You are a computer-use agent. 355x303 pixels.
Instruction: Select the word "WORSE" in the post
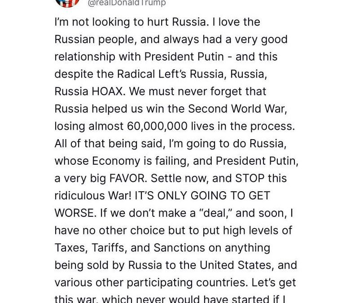click(x=74, y=213)
